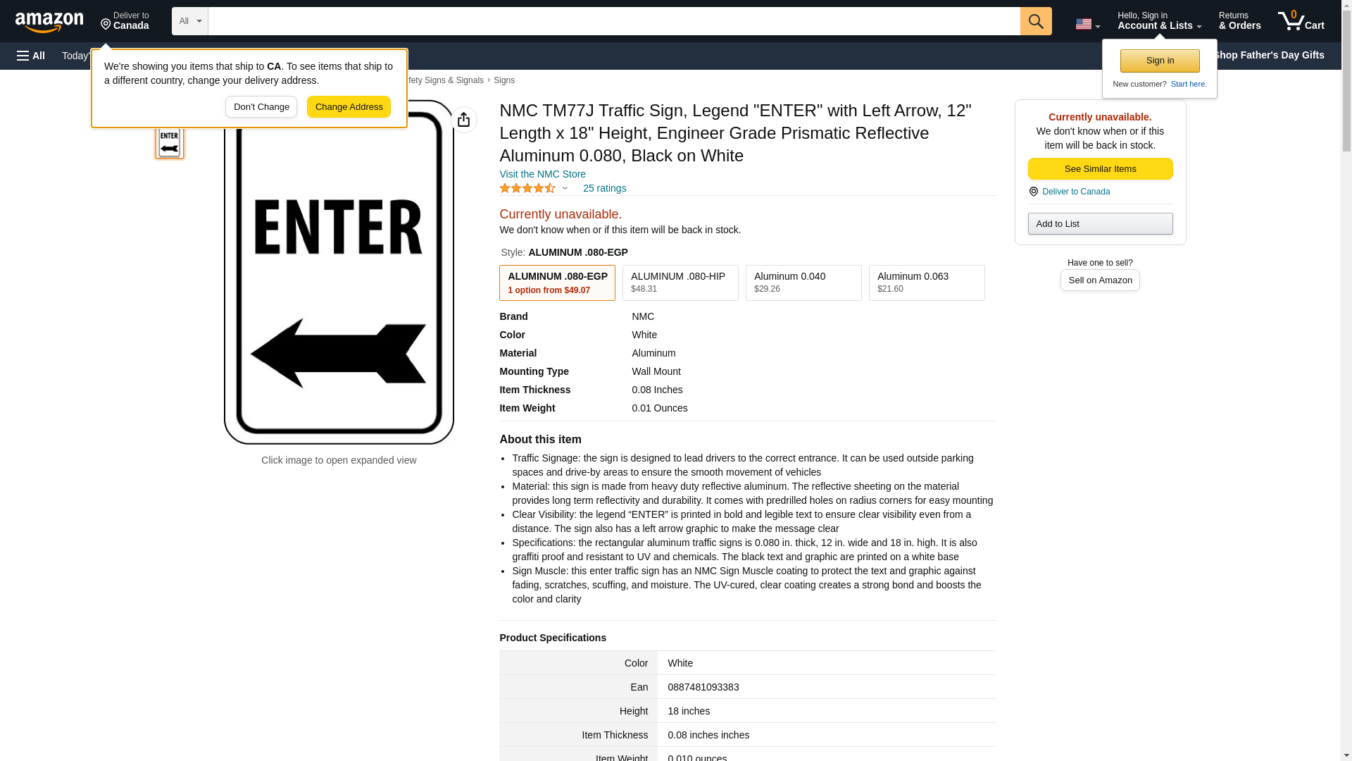
Task: Open the Account & Lists dropdown
Action: 1159,21
